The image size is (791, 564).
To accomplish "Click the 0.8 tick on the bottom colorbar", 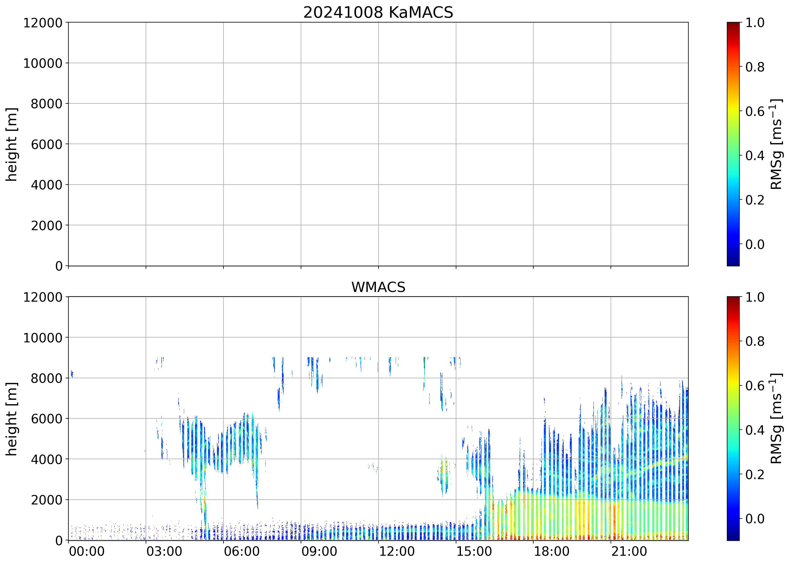I will 755,341.
